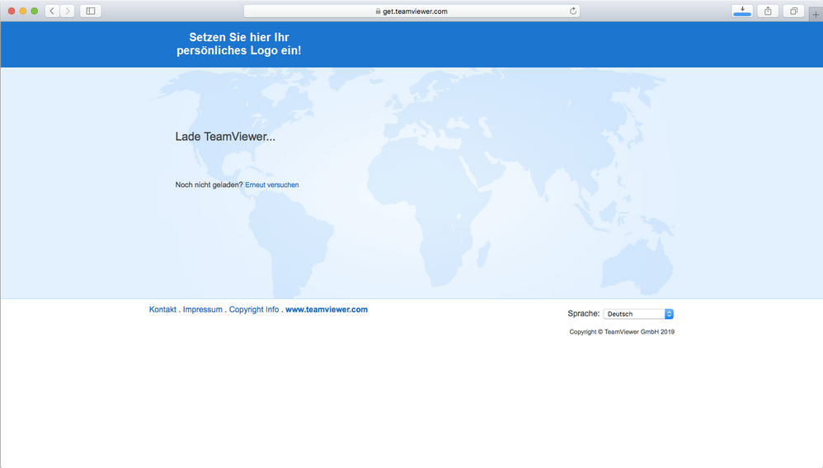Go back with Safari's back arrow
The width and height of the screenshot is (823, 468).
point(52,11)
